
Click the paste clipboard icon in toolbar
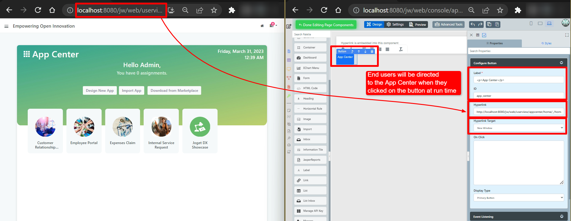(497, 24)
